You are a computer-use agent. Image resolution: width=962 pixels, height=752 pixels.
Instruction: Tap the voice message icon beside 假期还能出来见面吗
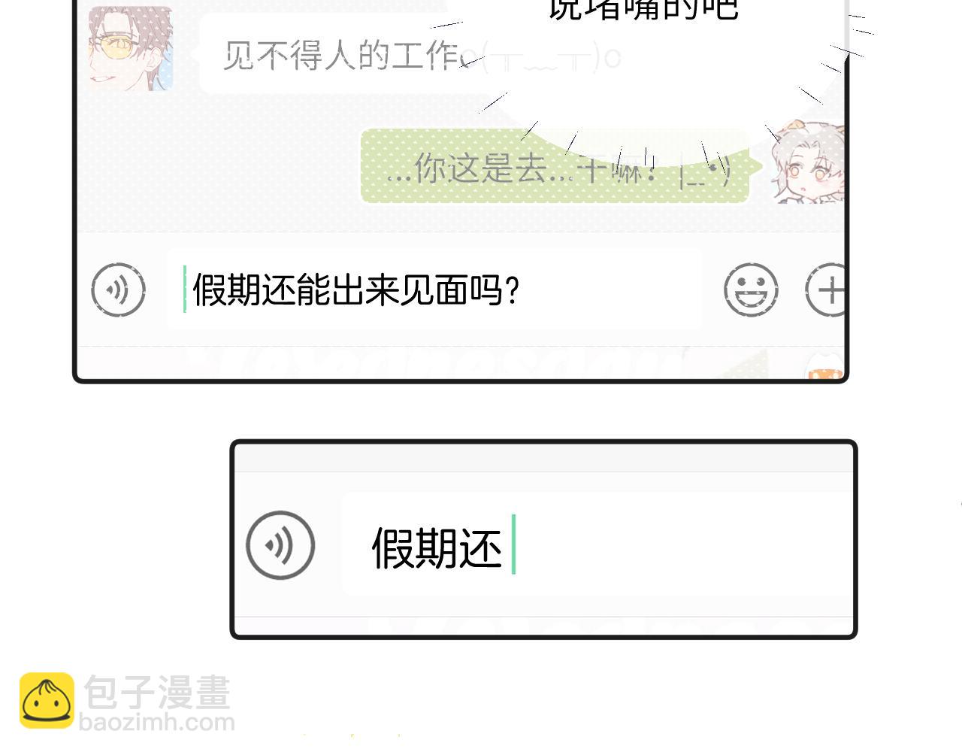(x=118, y=290)
